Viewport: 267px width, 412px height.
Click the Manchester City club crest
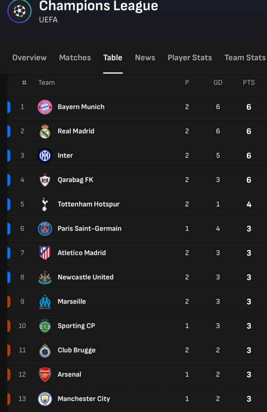click(x=45, y=399)
